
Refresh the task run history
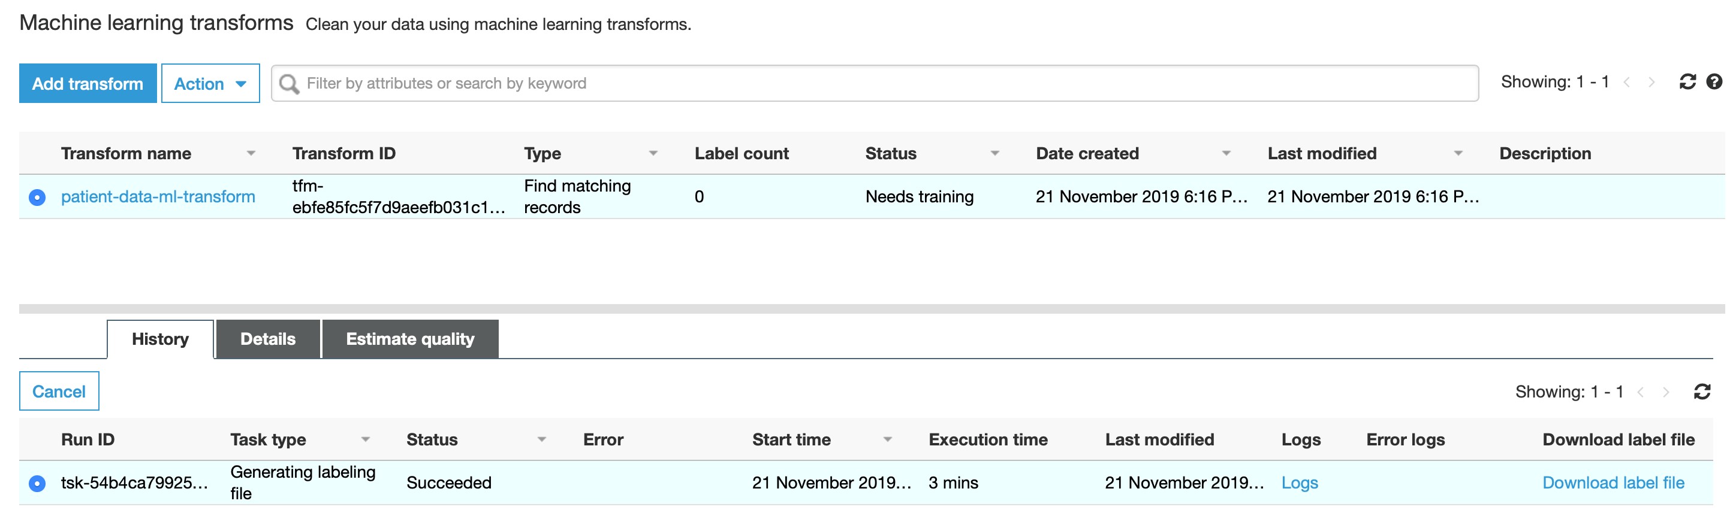pos(1702,392)
